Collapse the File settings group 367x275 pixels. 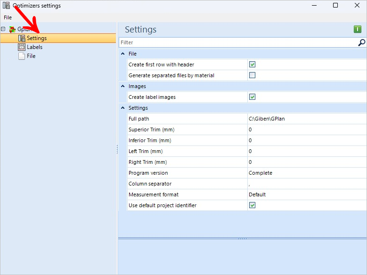[122, 54]
